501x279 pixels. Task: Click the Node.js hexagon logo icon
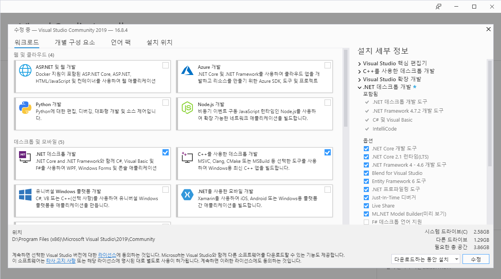point(187,108)
